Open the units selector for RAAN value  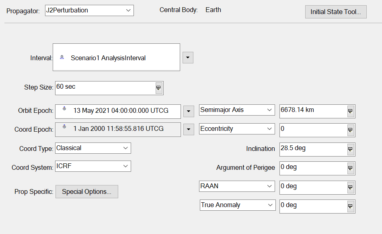pyautogui.click(x=349, y=187)
